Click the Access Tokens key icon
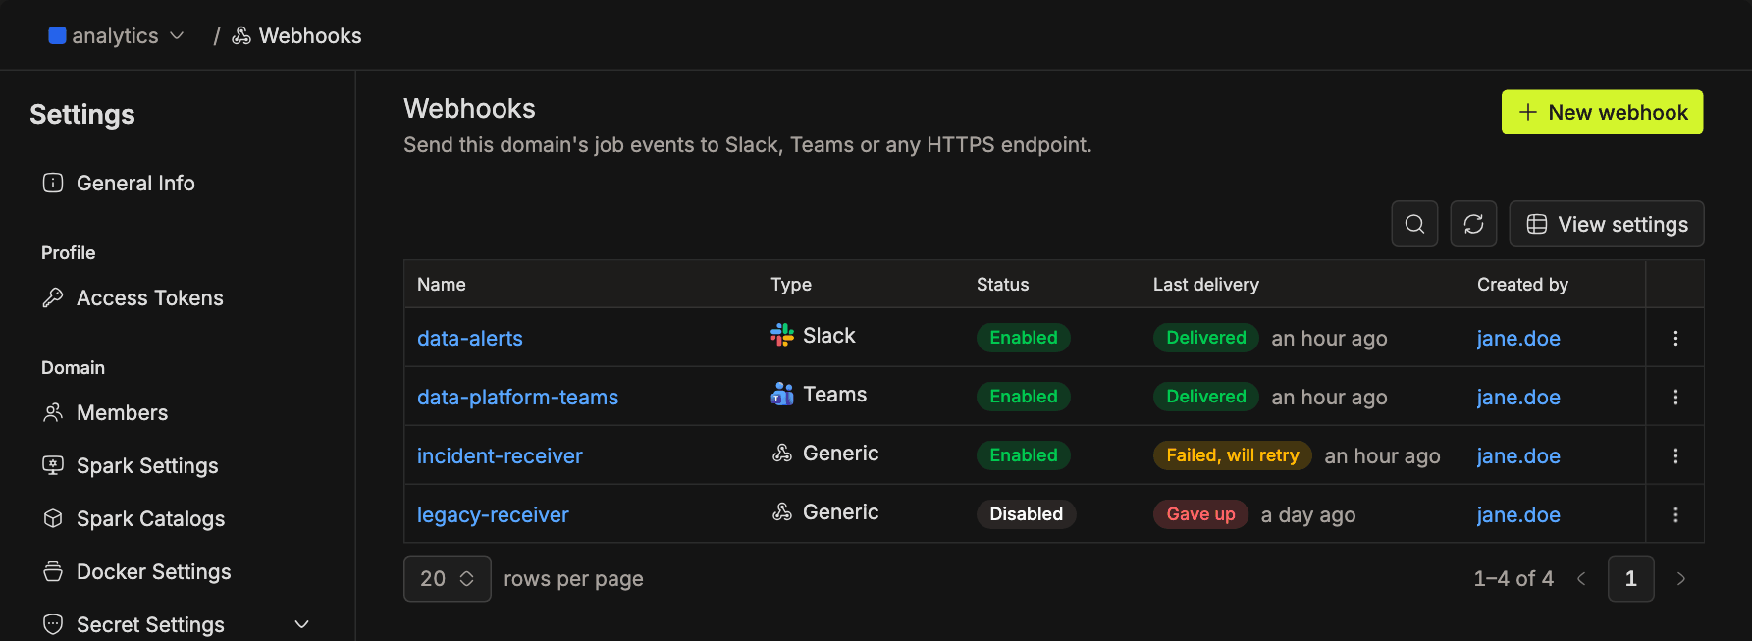The width and height of the screenshot is (1752, 641). coord(53,297)
